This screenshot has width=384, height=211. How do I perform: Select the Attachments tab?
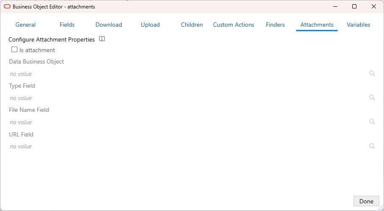[317, 25]
